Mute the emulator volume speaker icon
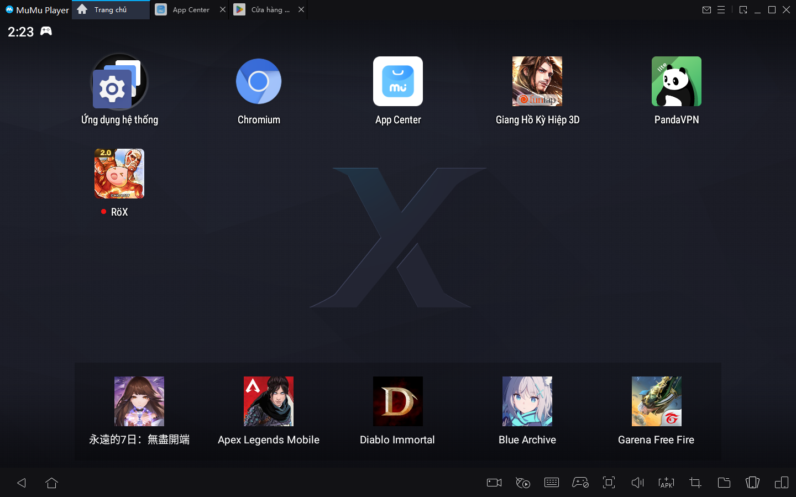Image resolution: width=796 pixels, height=497 pixels. point(637,483)
